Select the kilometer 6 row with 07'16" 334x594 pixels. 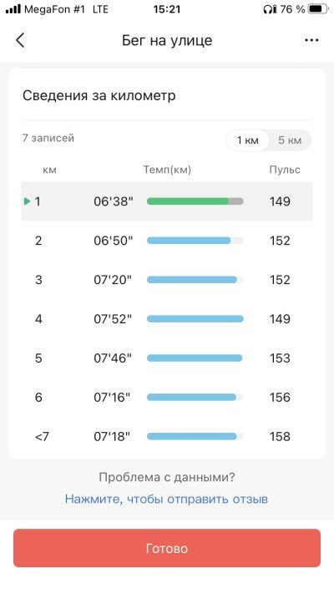click(167, 397)
